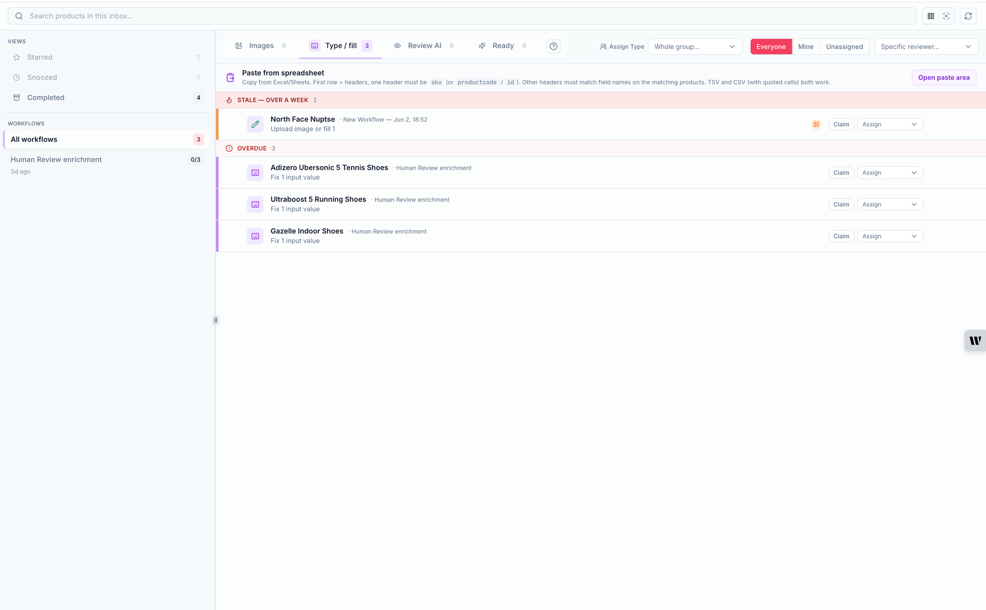986x610 pixels.
Task: Click the keyboard icon for Ultraboost 5 Running Shoes
Action: click(x=255, y=204)
